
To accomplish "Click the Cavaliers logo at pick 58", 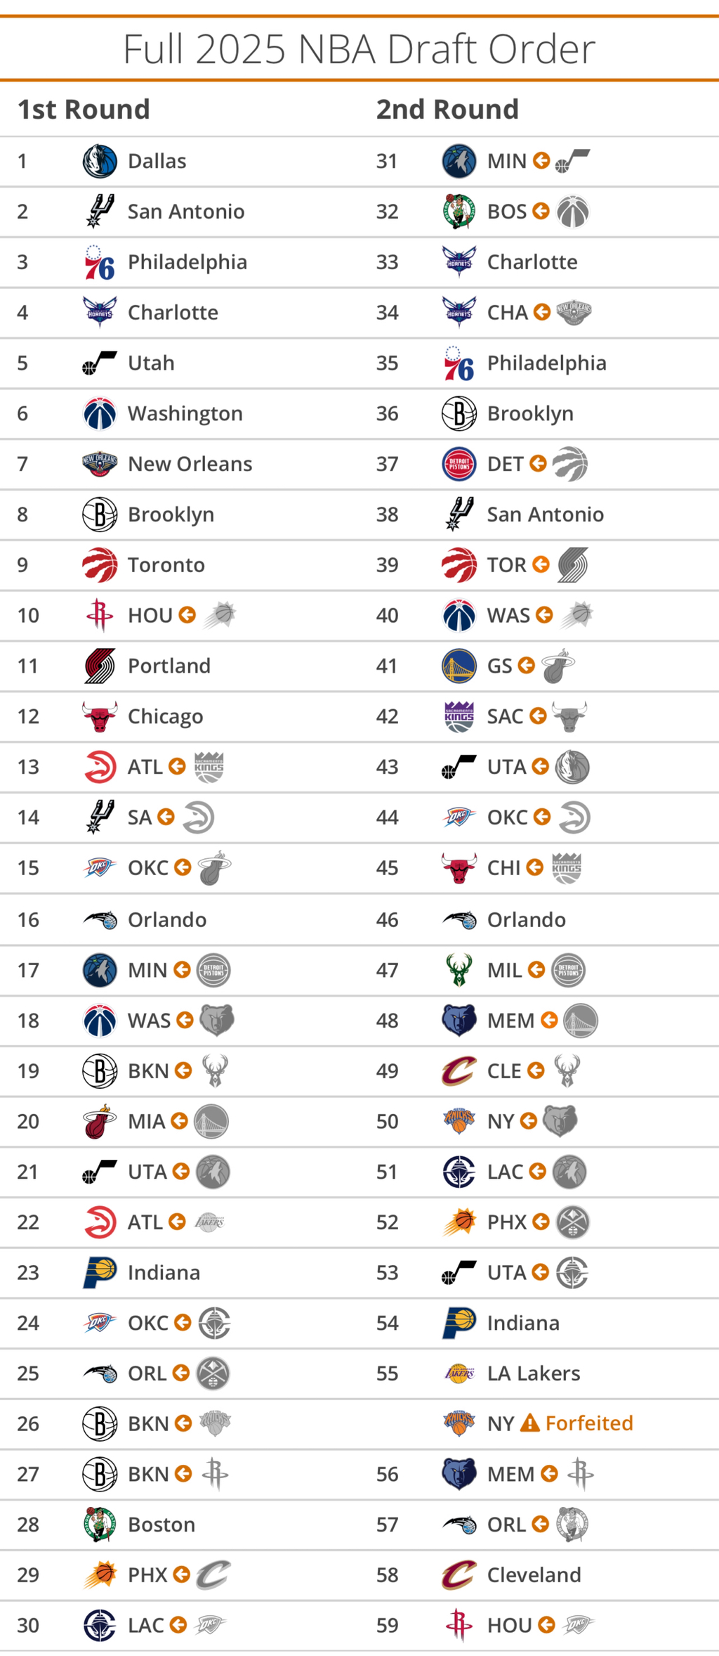I will (459, 1574).
